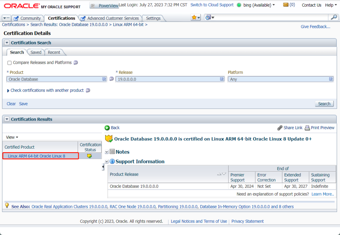Click the Certified Product column header
Image resolution: width=340 pixels, height=235 pixels.
pyautogui.click(x=40, y=147)
